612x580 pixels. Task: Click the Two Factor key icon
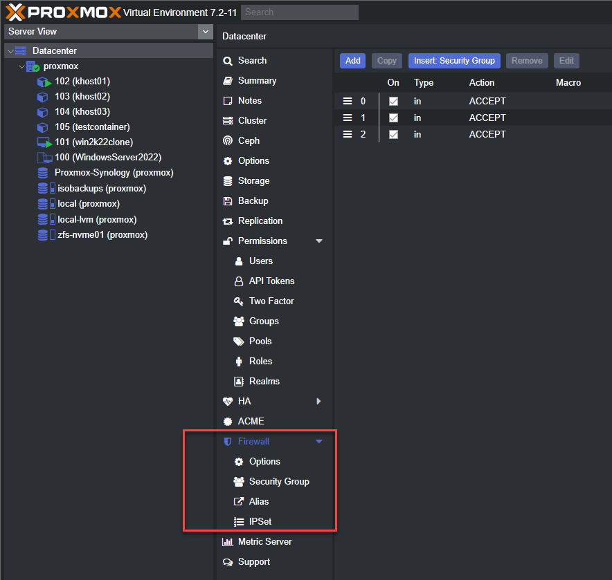pyautogui.click(x=238, y=301)
